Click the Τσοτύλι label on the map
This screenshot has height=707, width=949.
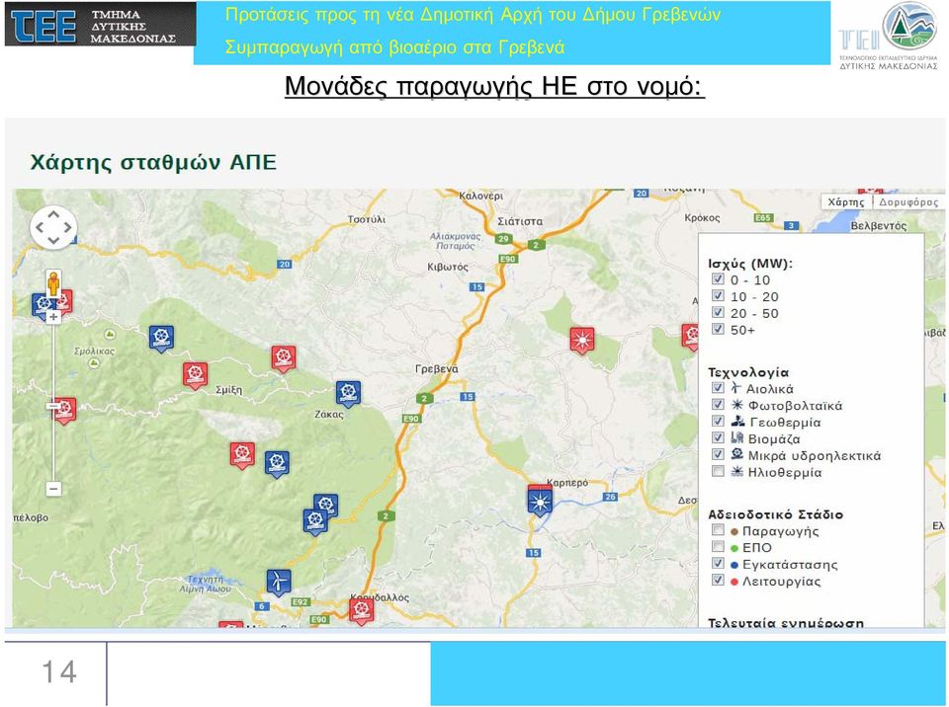(366, 219)
